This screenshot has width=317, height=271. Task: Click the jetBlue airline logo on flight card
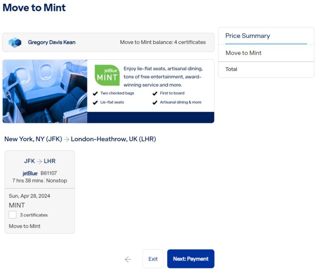click(30, 174)
